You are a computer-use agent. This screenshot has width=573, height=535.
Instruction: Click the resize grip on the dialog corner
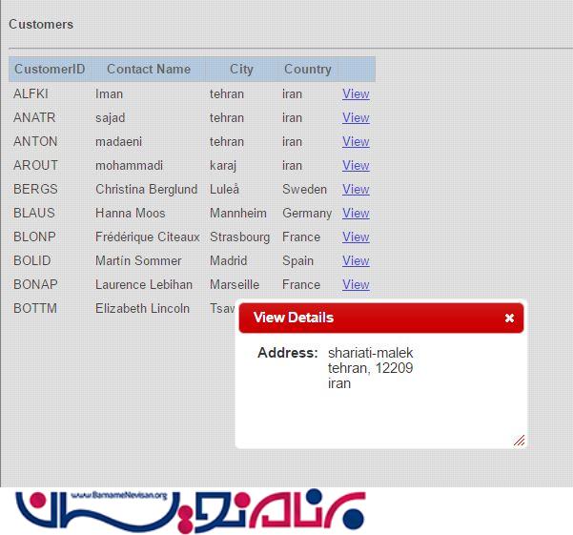[x=519, y=441]
